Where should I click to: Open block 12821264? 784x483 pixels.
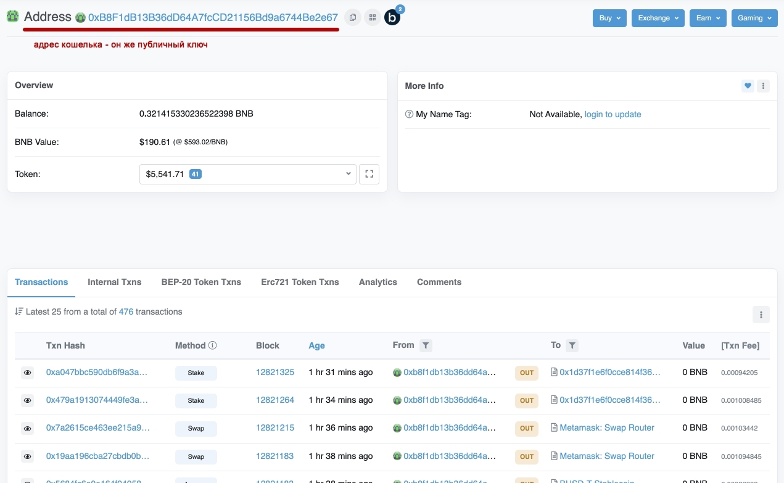(275, 400)
